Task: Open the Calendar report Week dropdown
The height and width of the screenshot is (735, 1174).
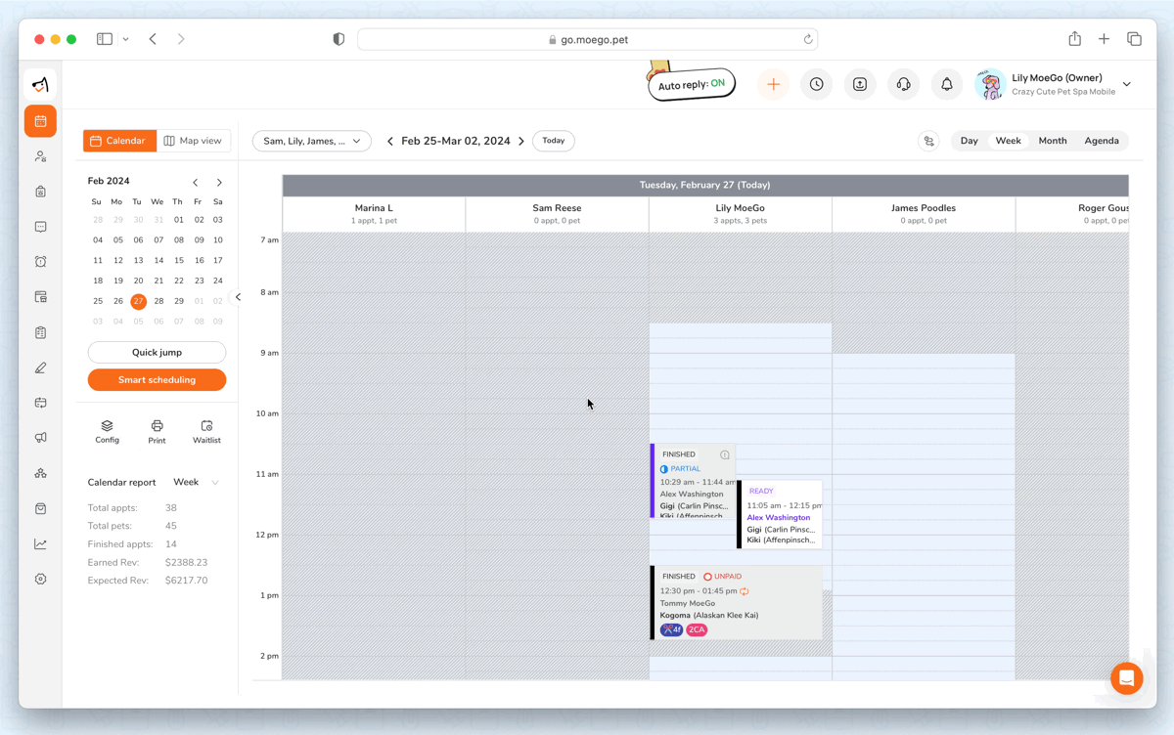Action: pyautogui.click(x=196, y=482)
